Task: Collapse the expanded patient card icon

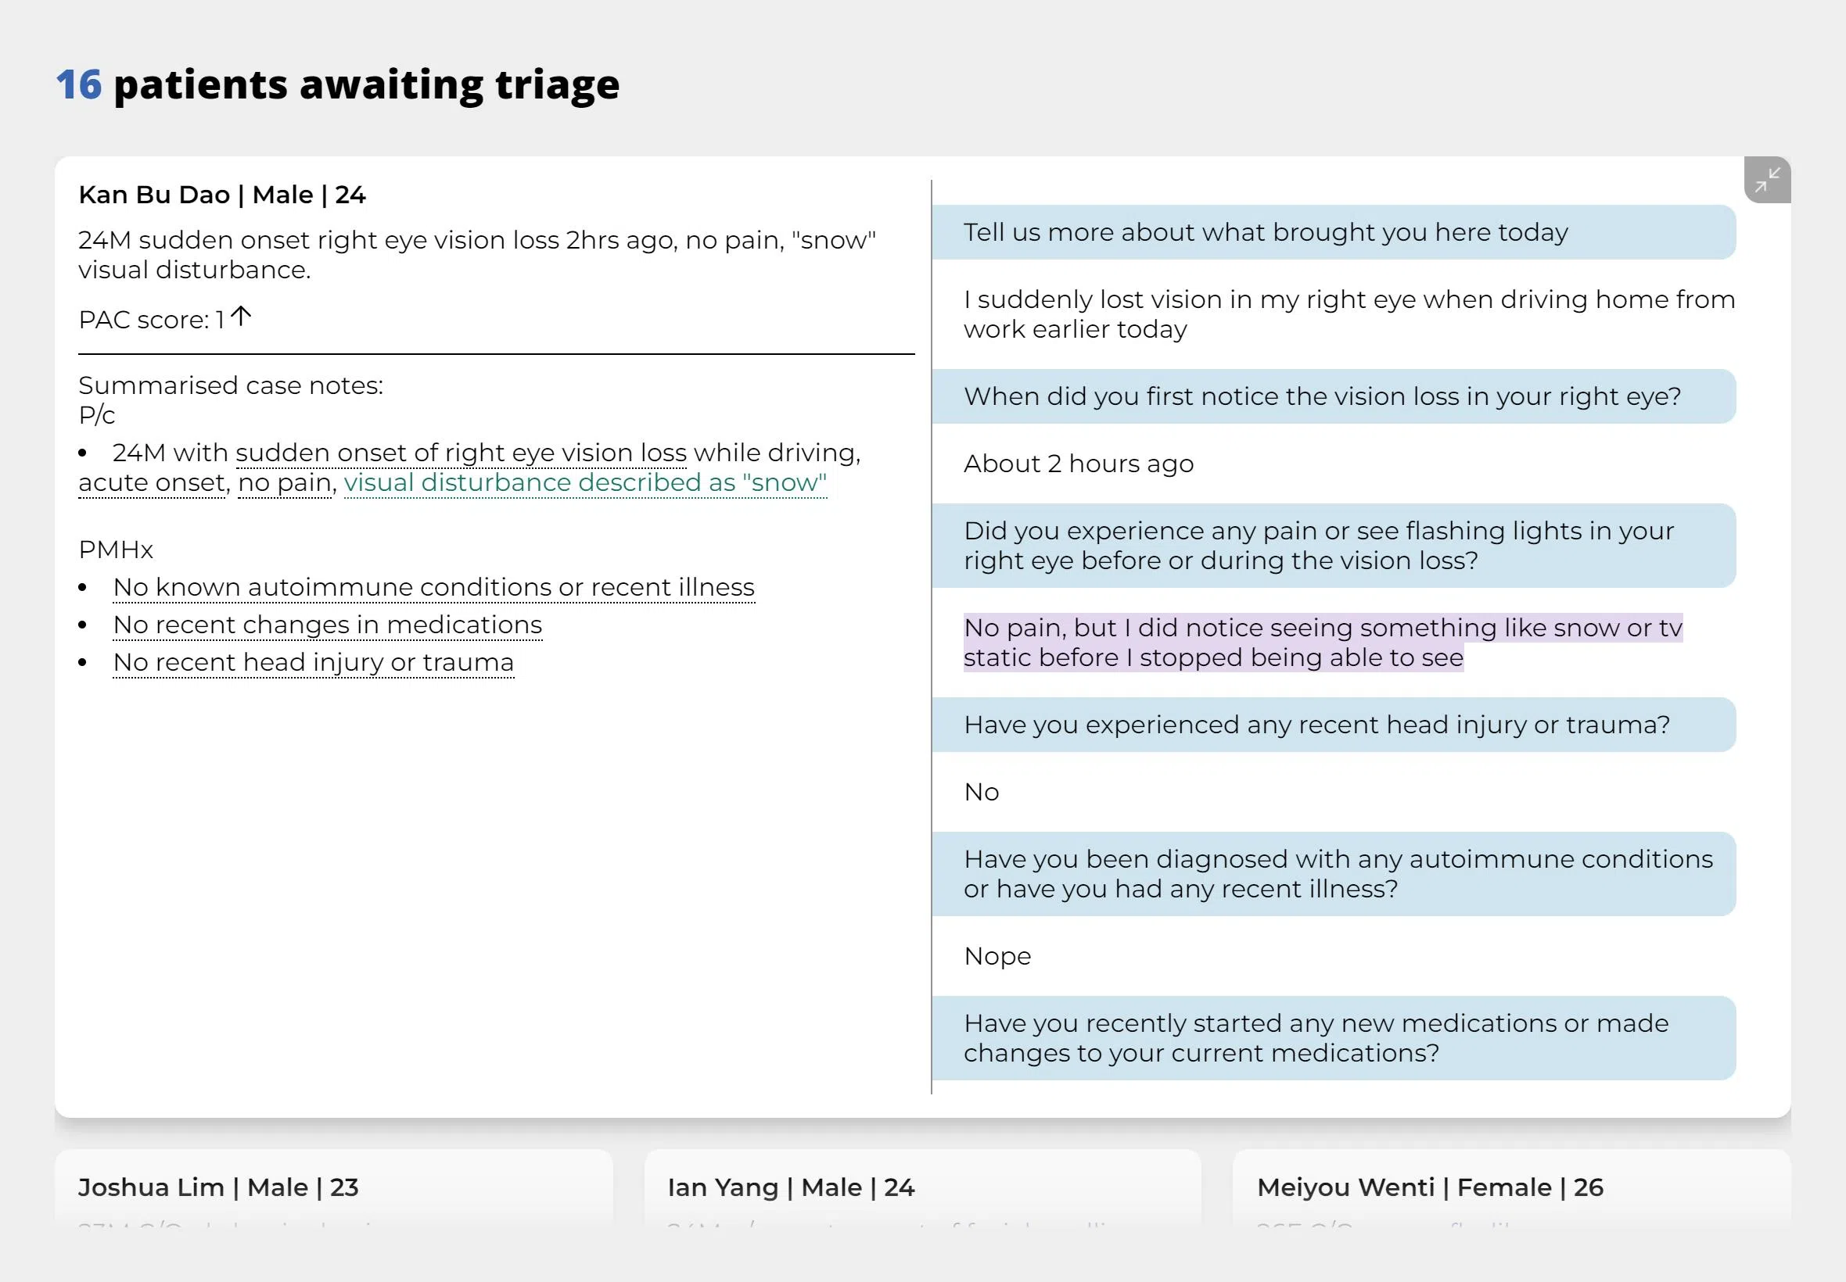Action: coord(1766,180)
